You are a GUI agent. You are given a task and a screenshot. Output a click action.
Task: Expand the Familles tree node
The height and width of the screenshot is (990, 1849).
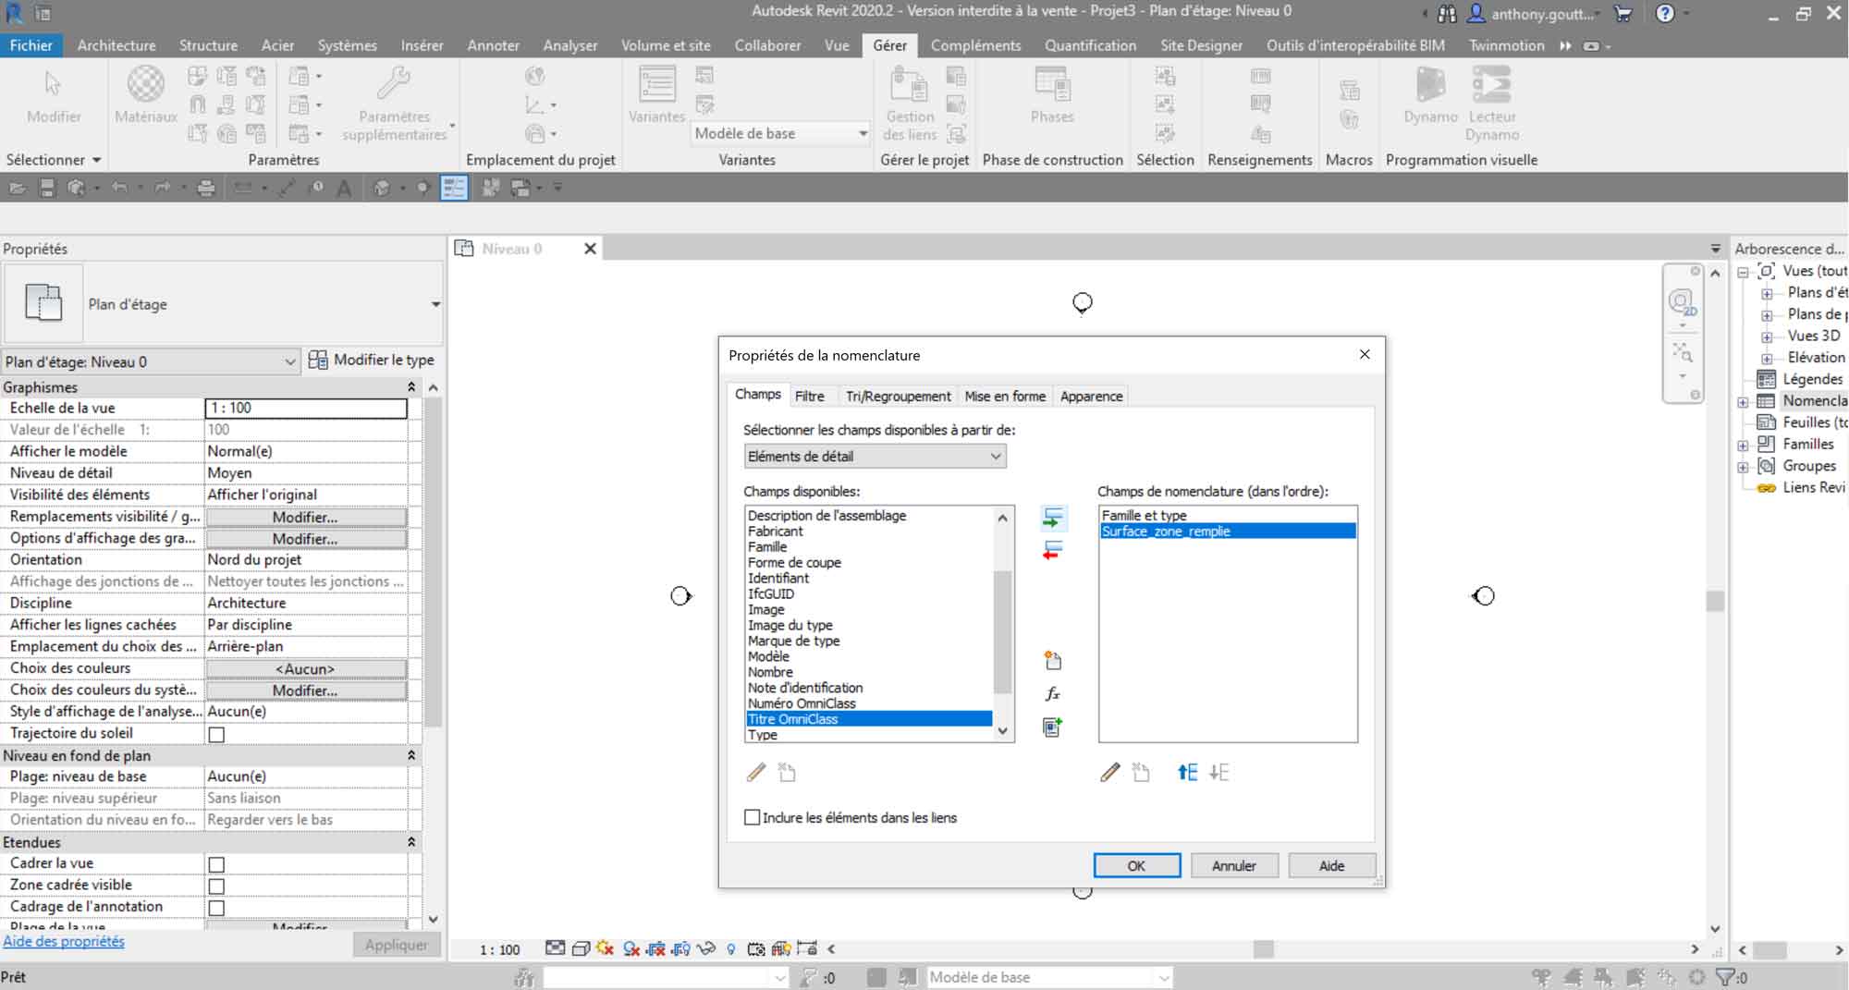(1743, 445)
